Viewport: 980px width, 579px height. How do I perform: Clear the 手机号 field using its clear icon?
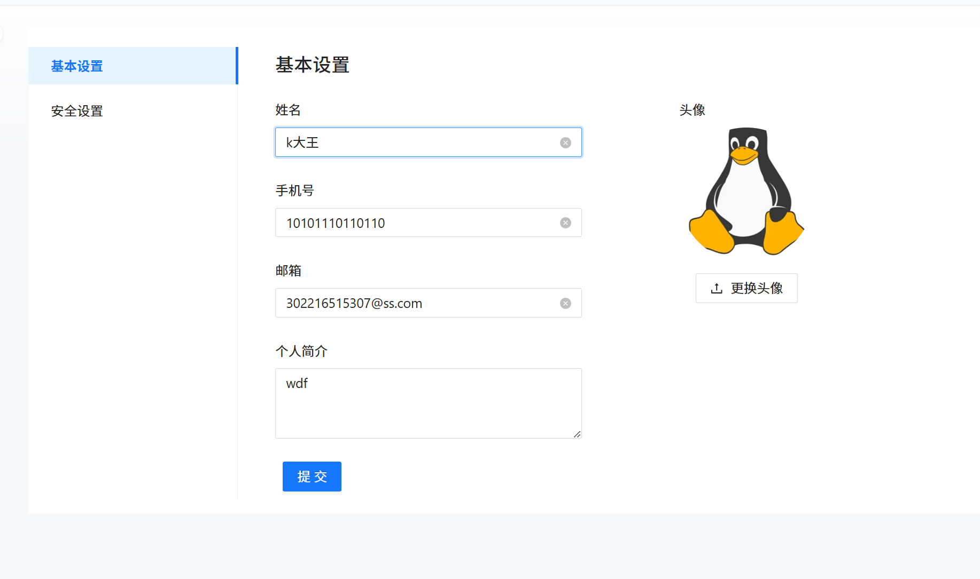click(x=565, y=223)
